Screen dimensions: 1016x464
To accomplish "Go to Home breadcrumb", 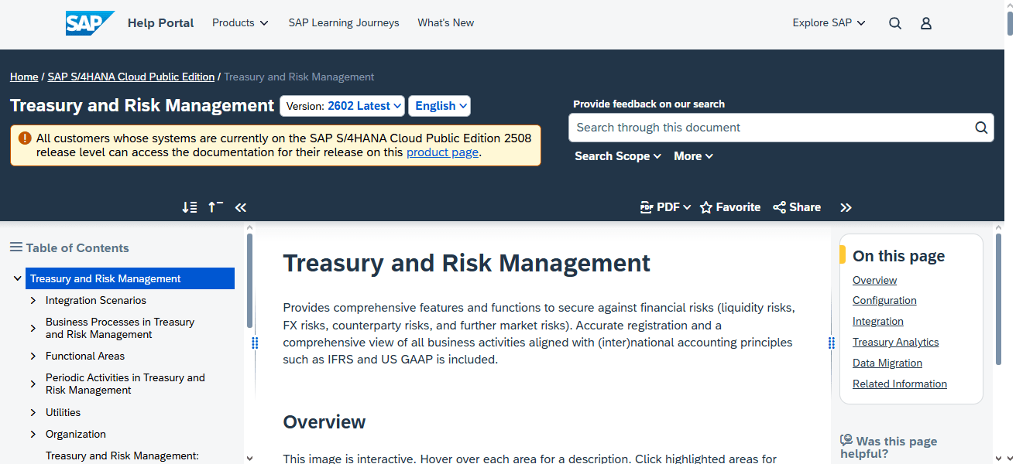I will pyautogui.click(x=24, y=77).
